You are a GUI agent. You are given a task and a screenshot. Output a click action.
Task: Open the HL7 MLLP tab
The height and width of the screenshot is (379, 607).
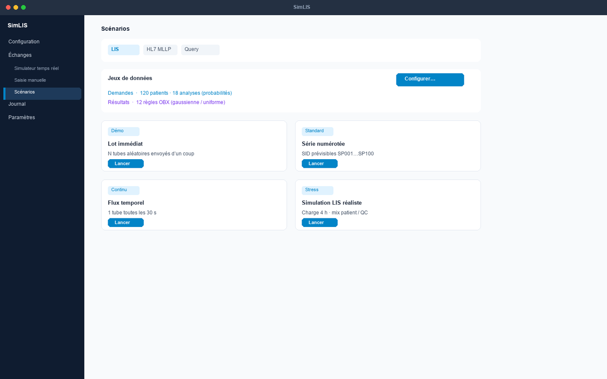point(160,50)
